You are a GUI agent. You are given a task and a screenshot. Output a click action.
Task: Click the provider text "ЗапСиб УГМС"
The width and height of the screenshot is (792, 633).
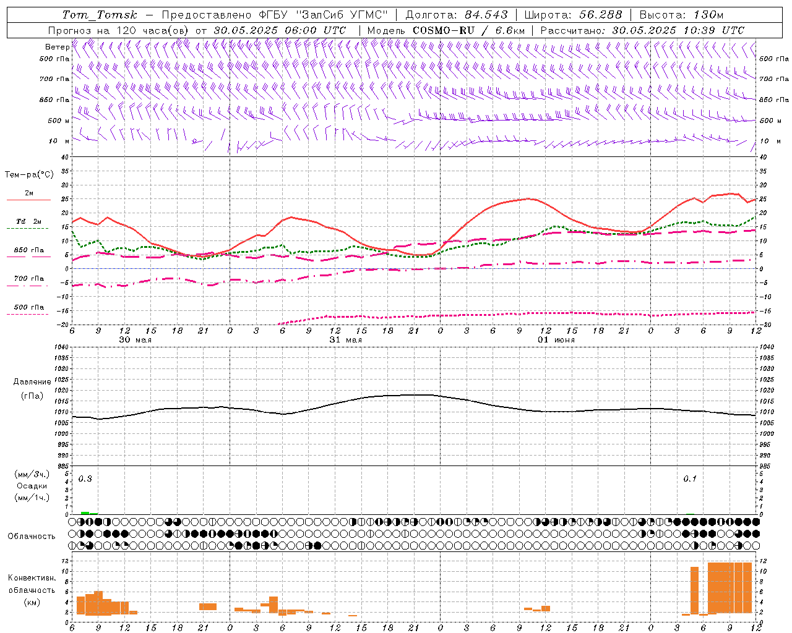pos(342,15)
